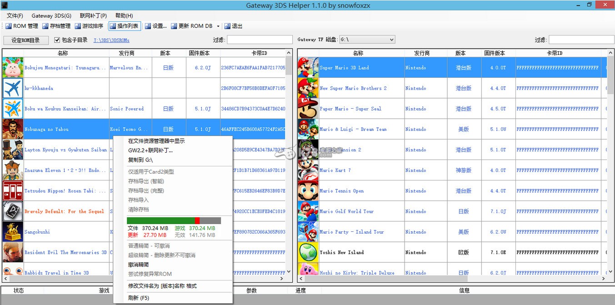Screen dimensions: 615x305
Task: Click Inazuma Eleven game icon
Action: point(13,170)
